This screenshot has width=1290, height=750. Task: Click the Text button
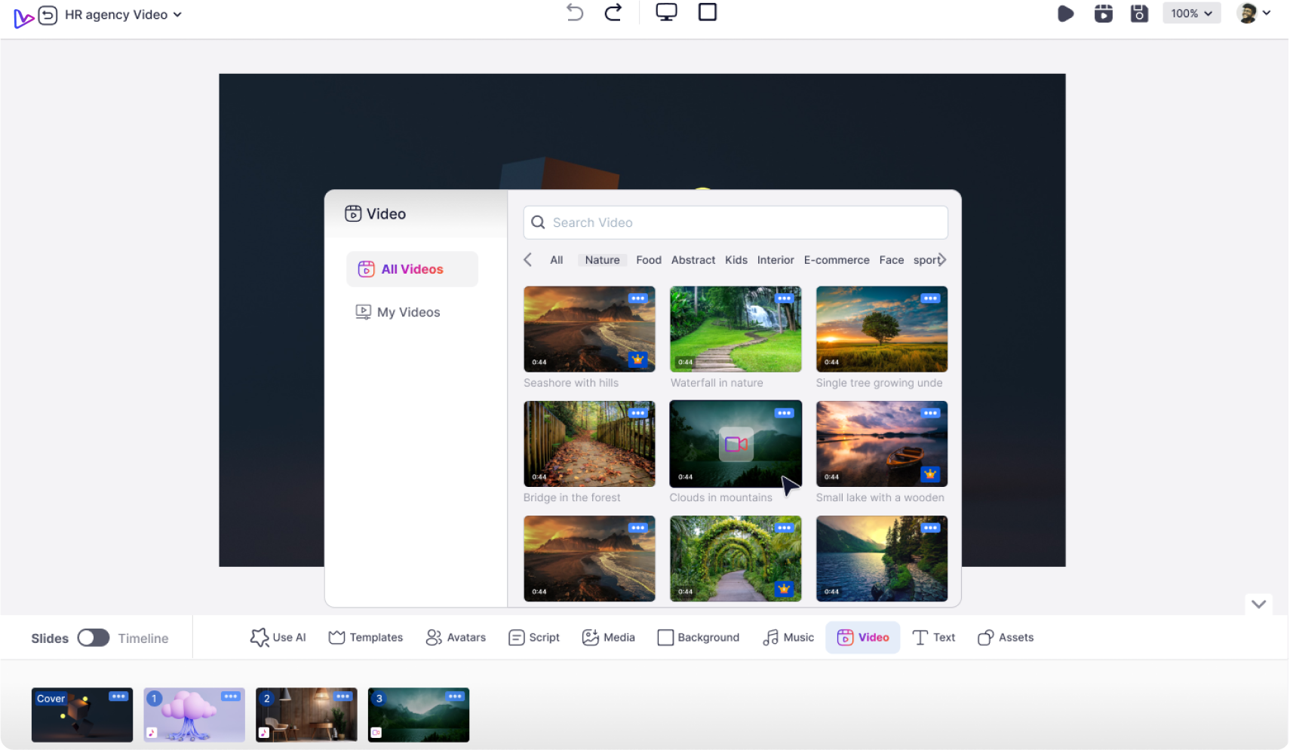pyautogui.click(x=933, y=637)
